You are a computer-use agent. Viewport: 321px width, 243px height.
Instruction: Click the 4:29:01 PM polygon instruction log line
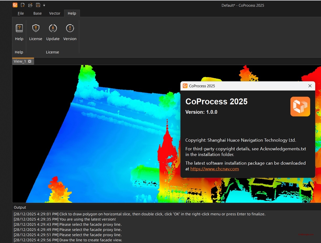coord(139,214)
